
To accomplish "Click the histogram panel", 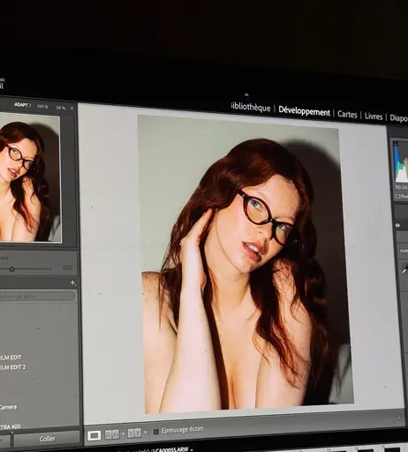I will pos(401,162).
